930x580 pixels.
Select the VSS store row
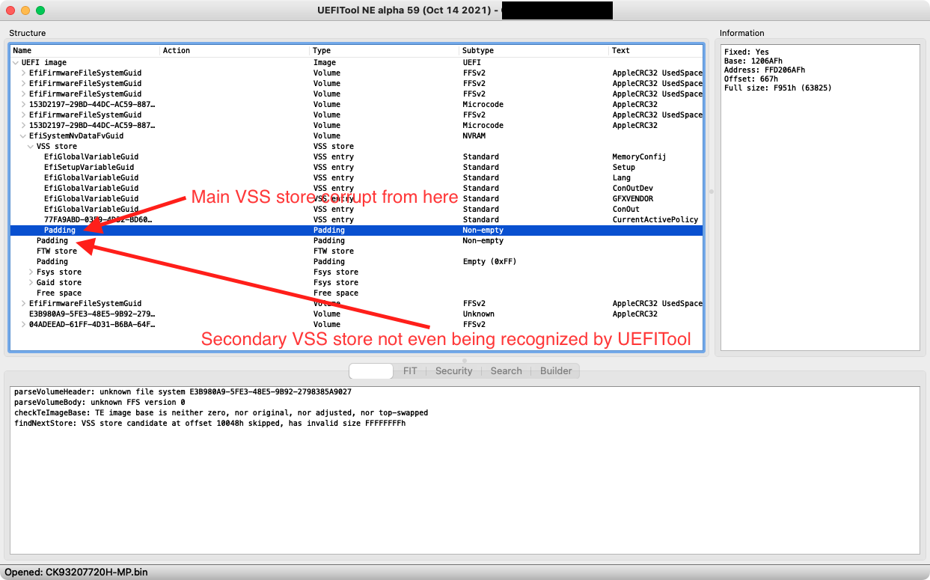click(357, 147)
